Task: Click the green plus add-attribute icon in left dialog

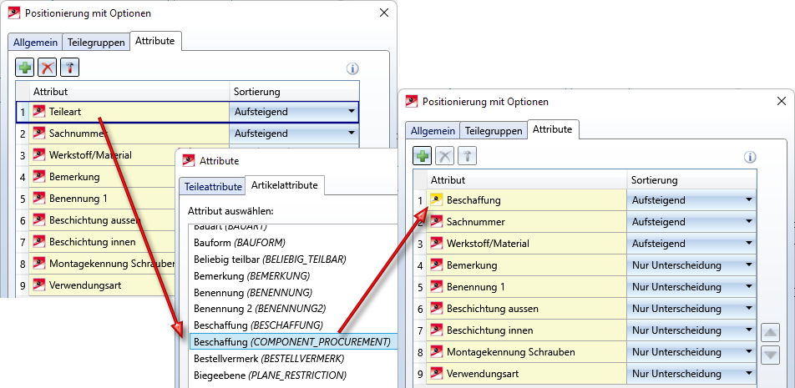Action: point(25,68)
